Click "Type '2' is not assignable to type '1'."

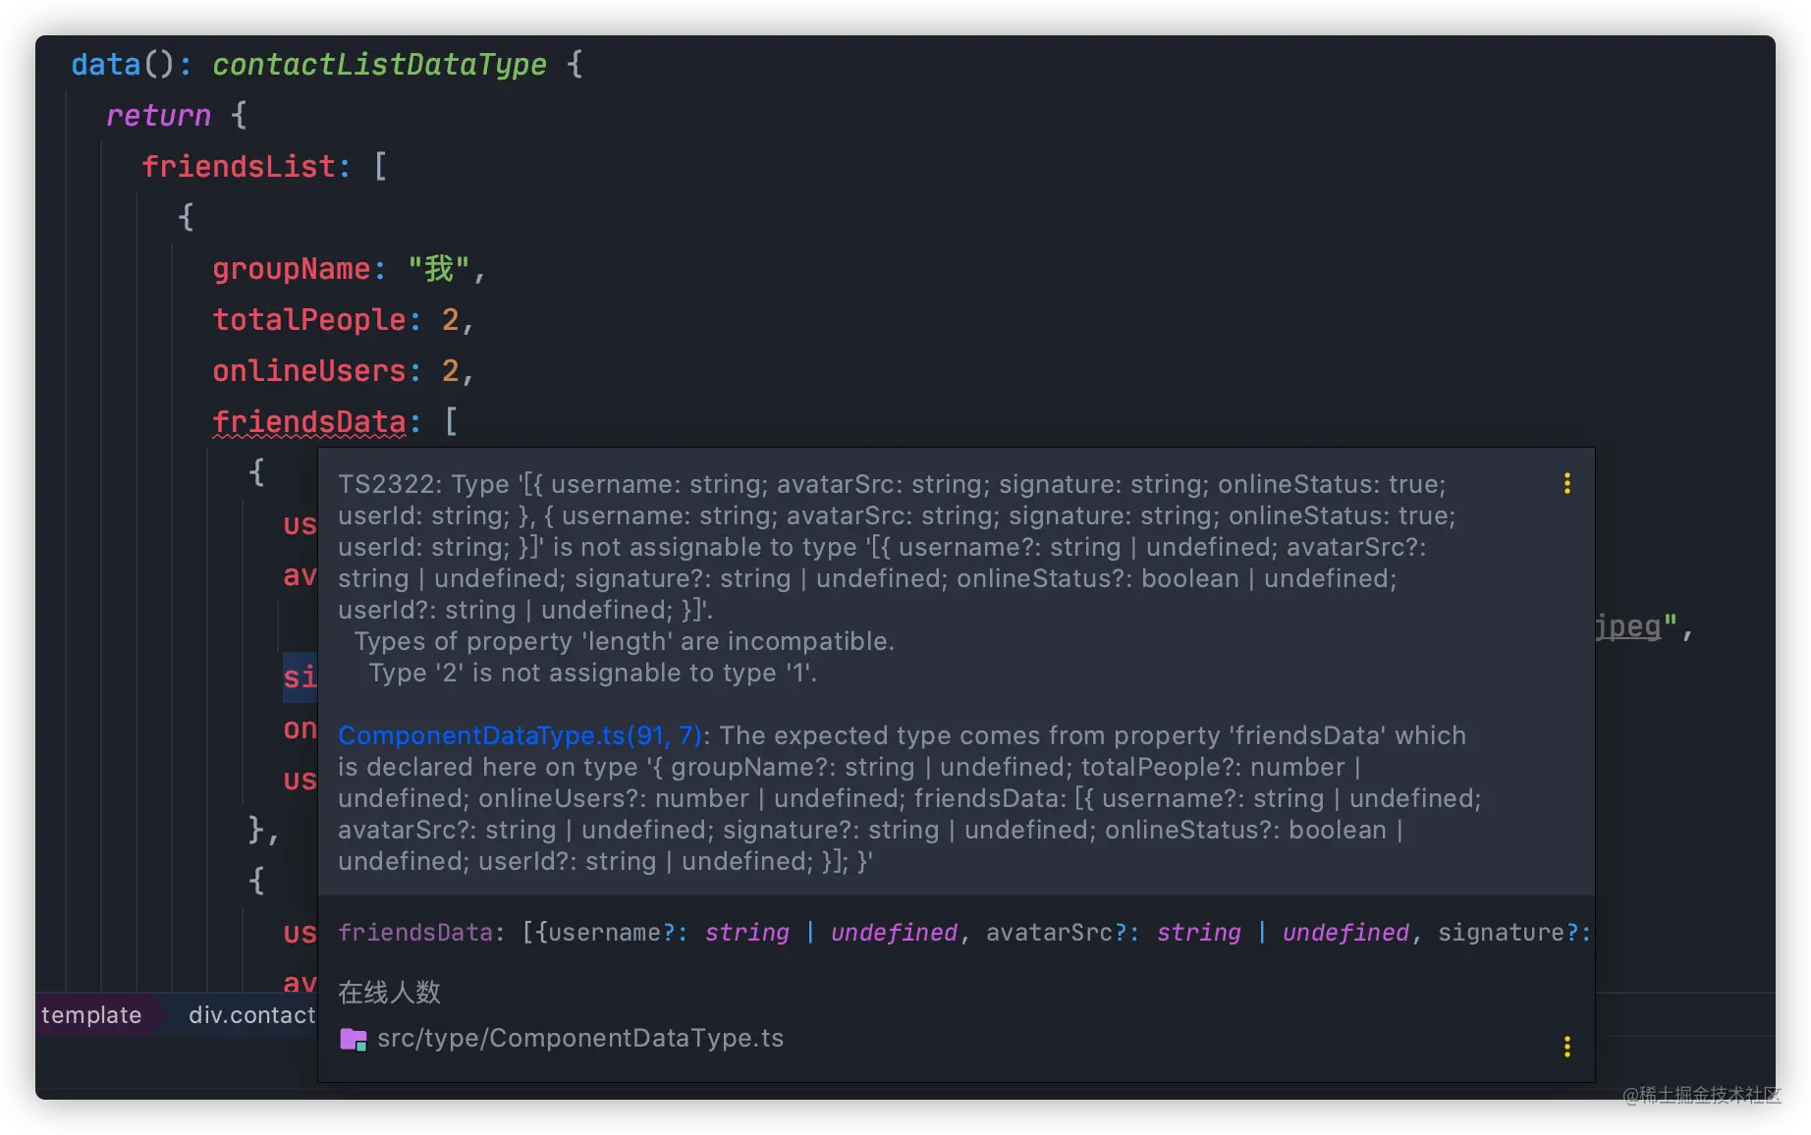tap(592, 673)
